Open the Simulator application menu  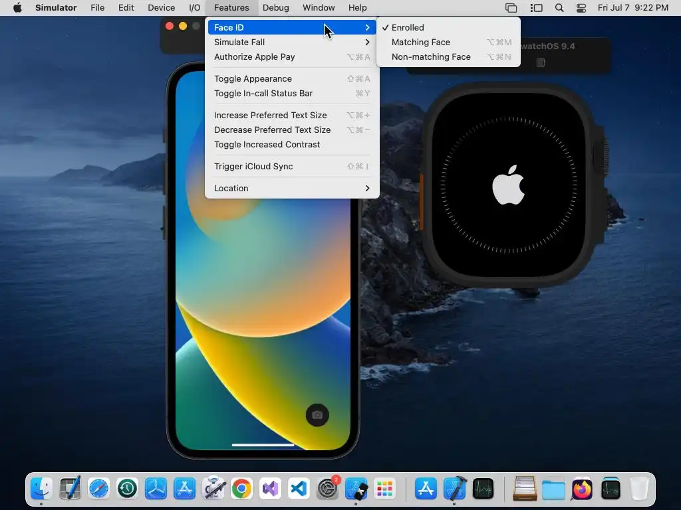[x=56, y=8]
